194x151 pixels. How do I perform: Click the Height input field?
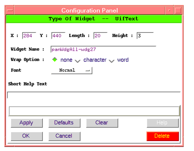[x=145, y=35]
